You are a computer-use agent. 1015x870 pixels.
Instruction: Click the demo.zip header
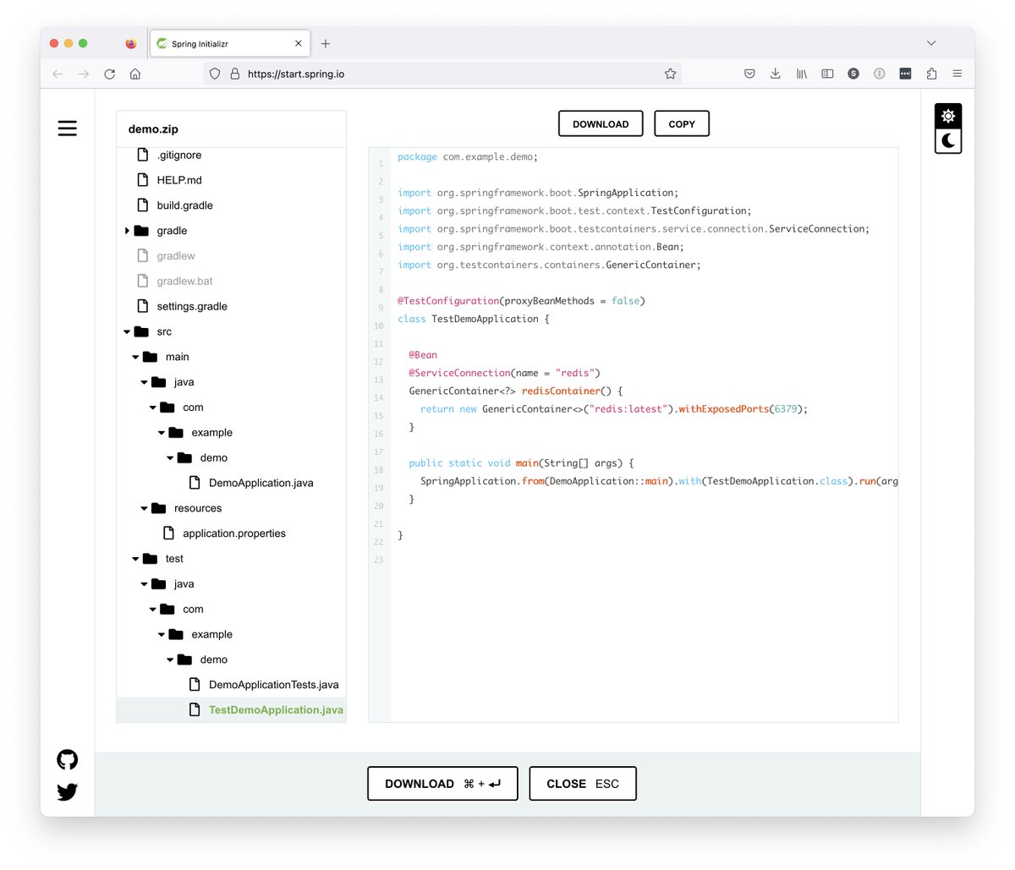click(153, 129)
